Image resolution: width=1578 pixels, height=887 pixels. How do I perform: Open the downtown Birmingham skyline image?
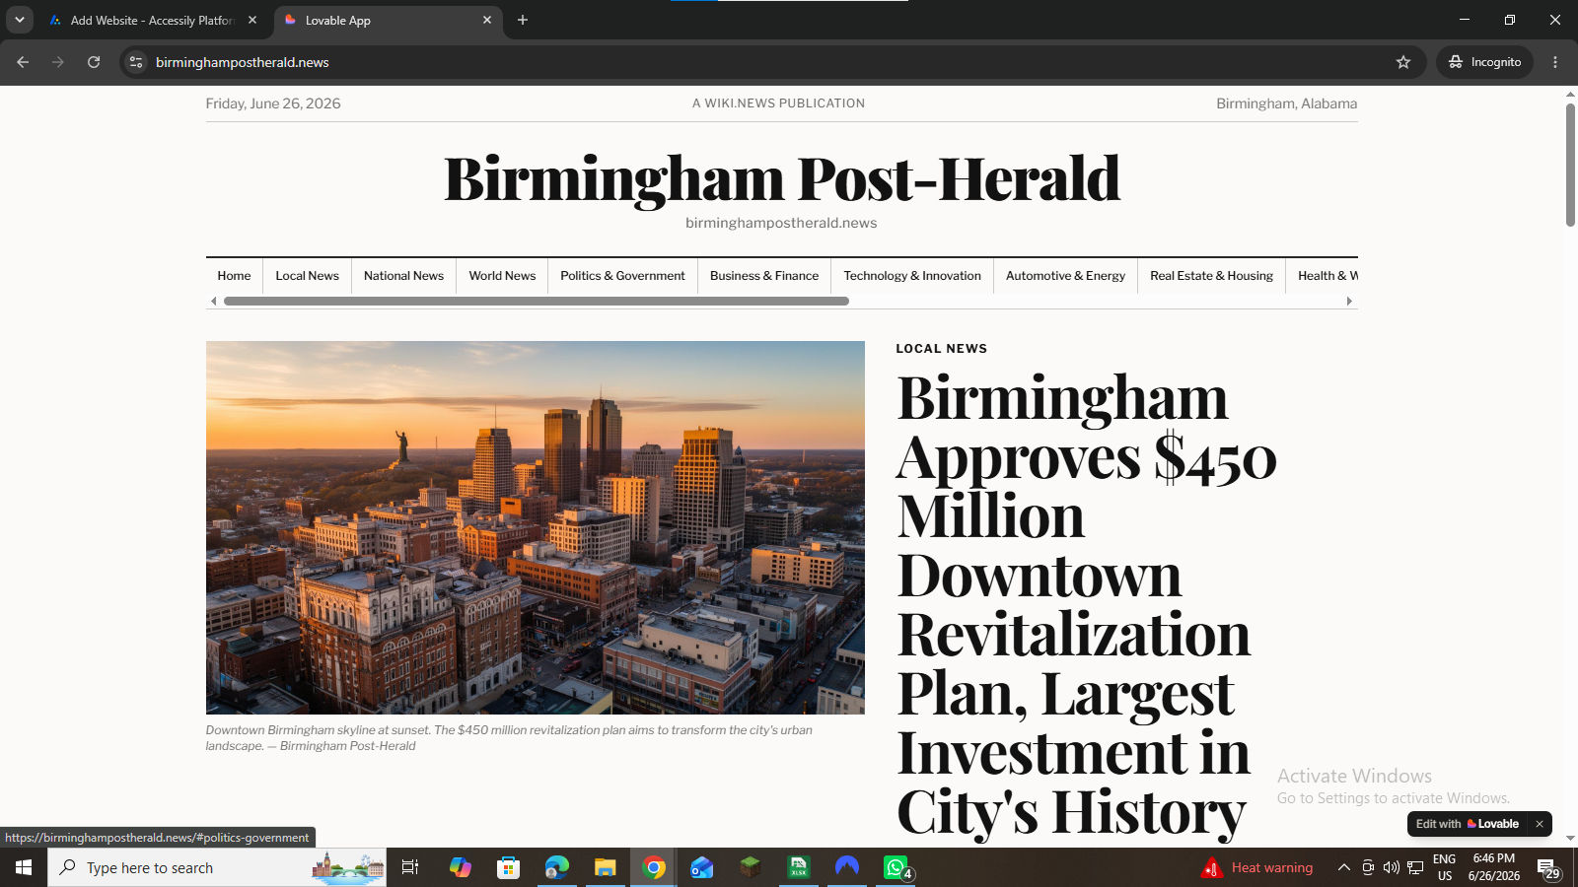536,527
